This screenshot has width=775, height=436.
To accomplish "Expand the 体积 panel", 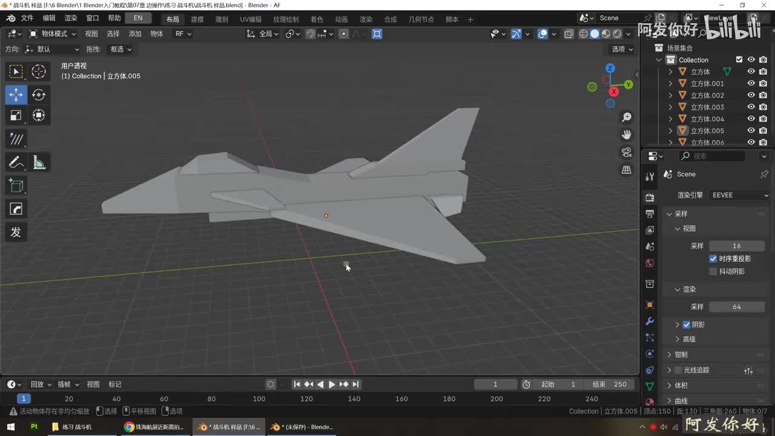I will pos(716,385).
